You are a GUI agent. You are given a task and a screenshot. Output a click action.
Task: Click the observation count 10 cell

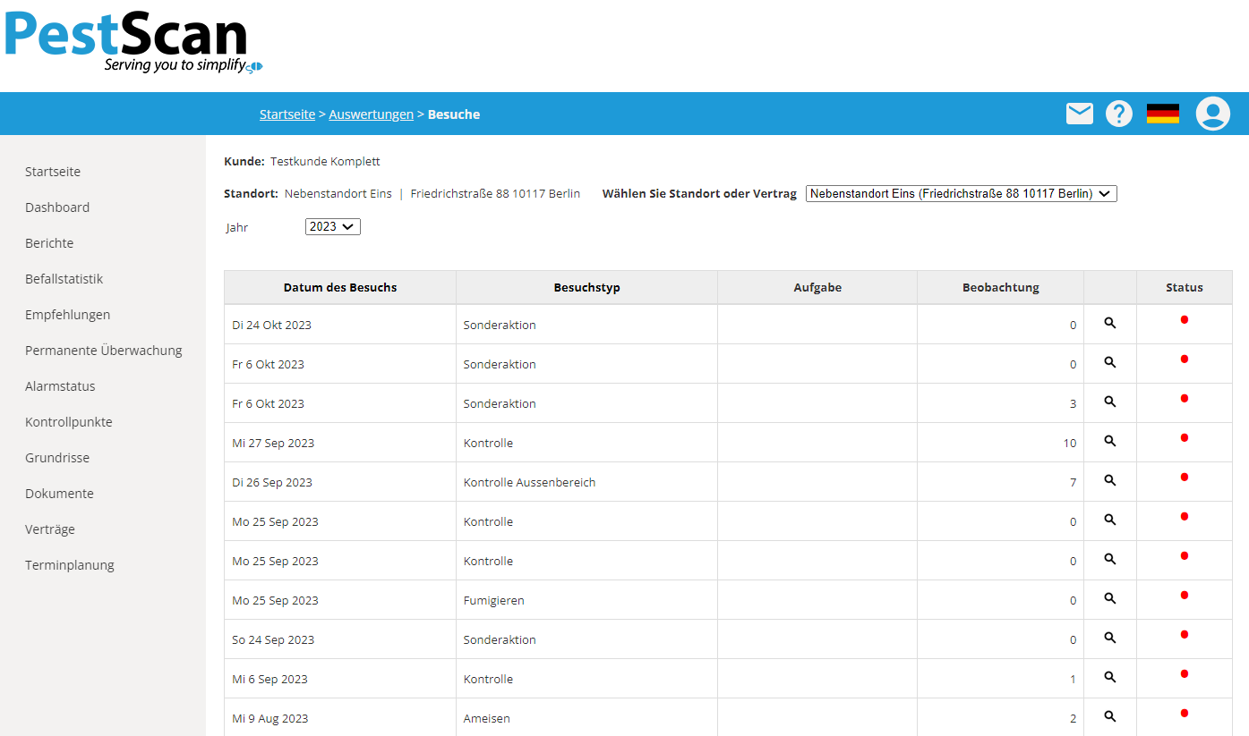(x=1001, y=443)
